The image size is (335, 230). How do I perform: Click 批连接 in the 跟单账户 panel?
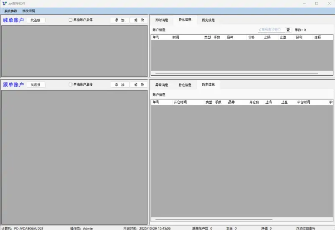36,85
